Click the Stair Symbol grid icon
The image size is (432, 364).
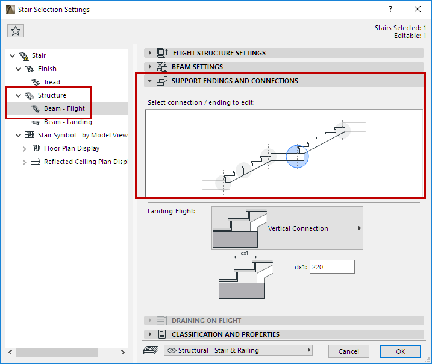click(30, 135)
